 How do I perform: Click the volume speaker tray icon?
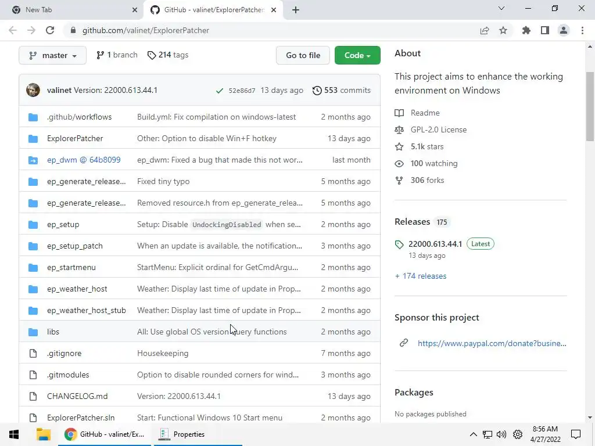tap(501, 434)
